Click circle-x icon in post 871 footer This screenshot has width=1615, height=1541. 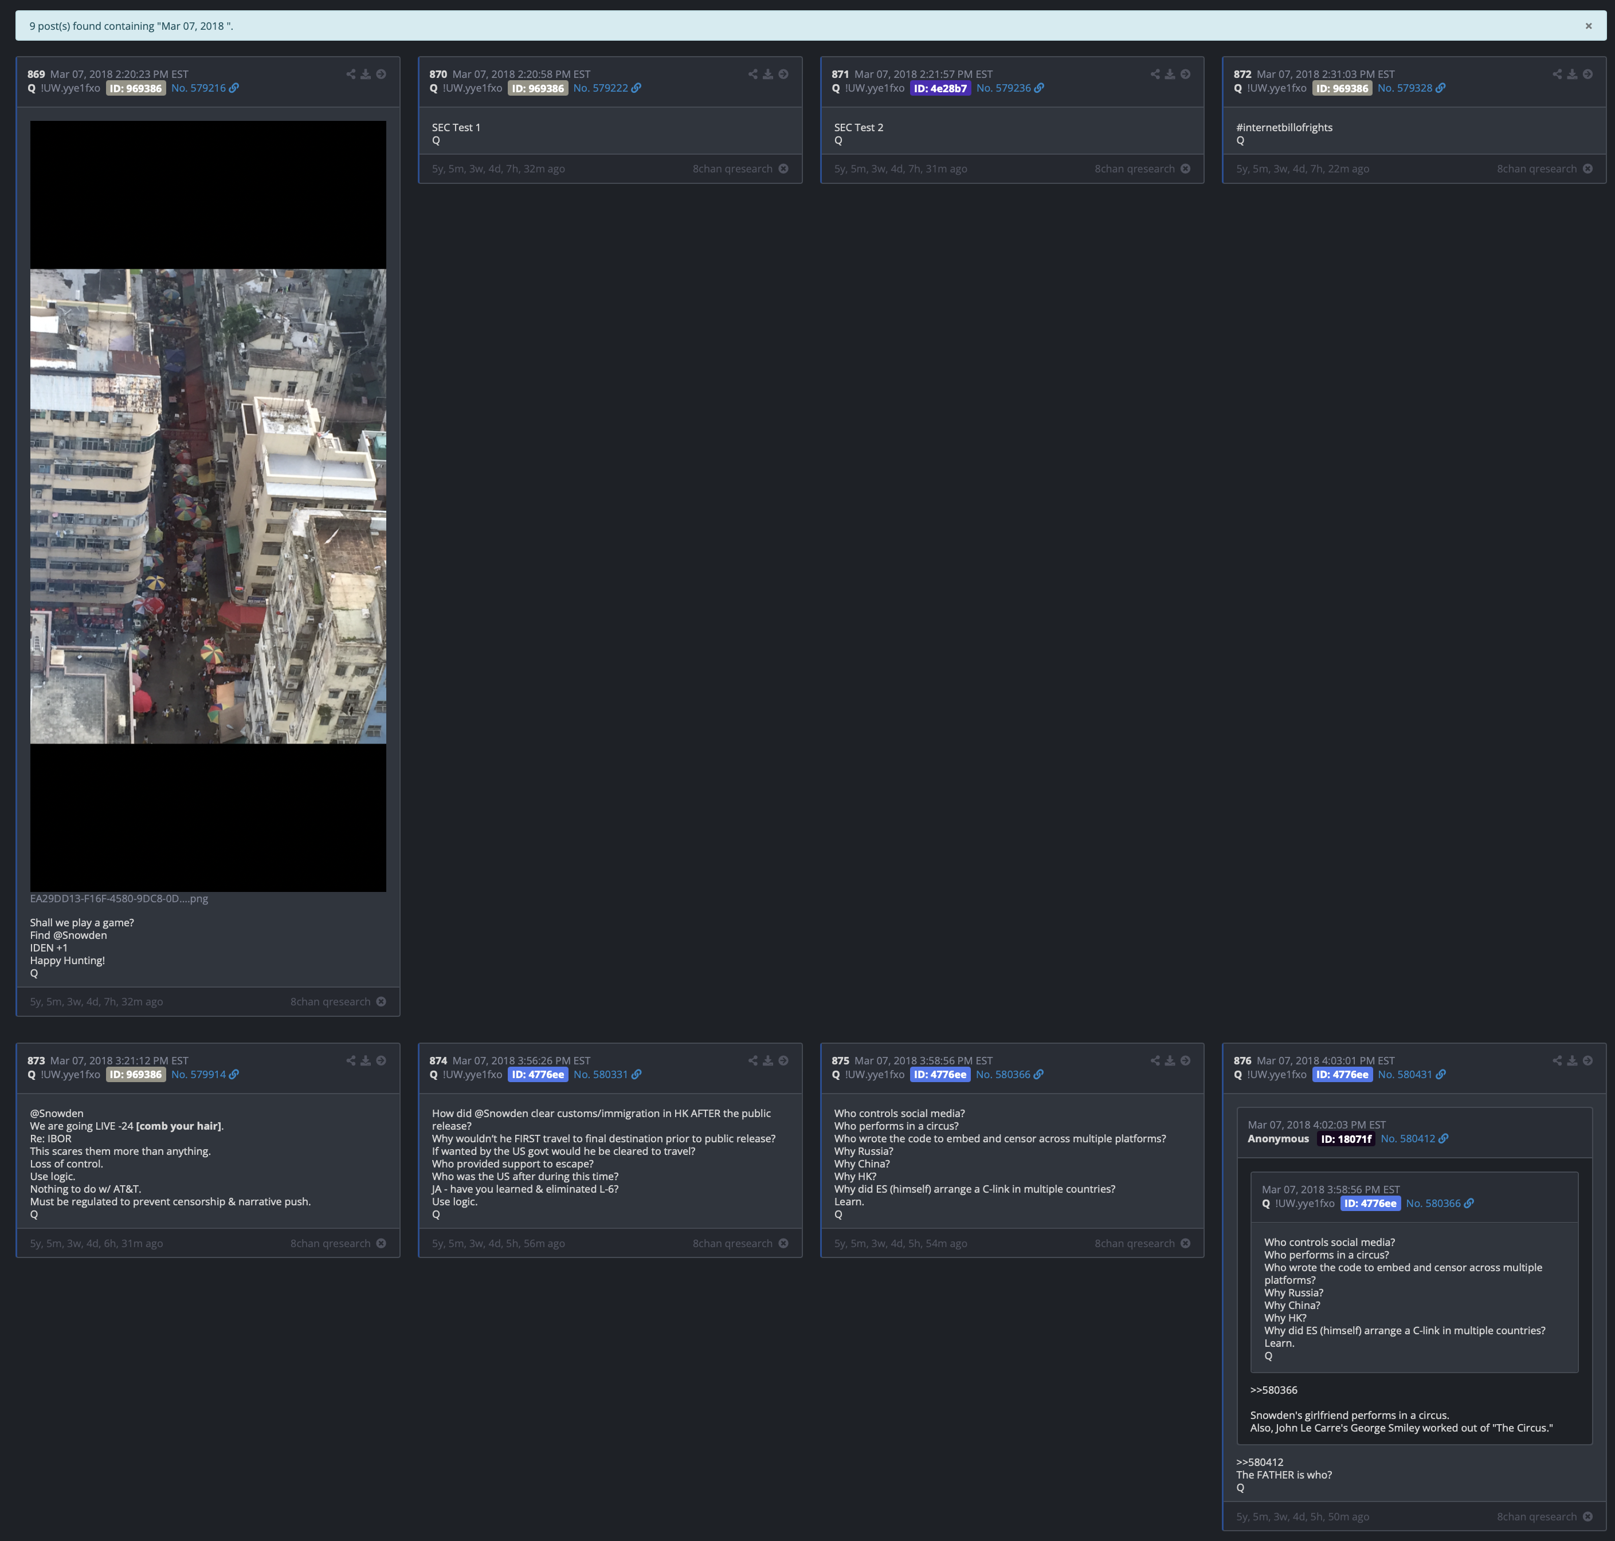(1185, 168)
